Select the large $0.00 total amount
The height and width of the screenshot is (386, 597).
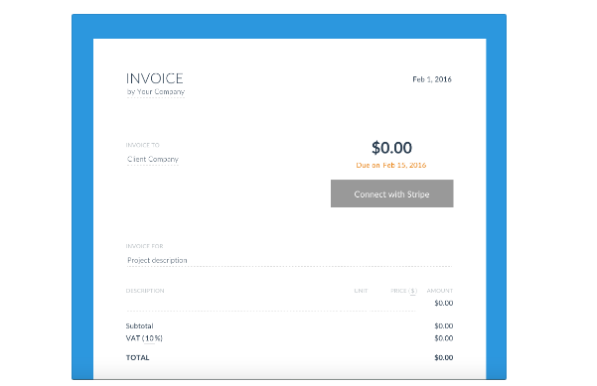391,148
